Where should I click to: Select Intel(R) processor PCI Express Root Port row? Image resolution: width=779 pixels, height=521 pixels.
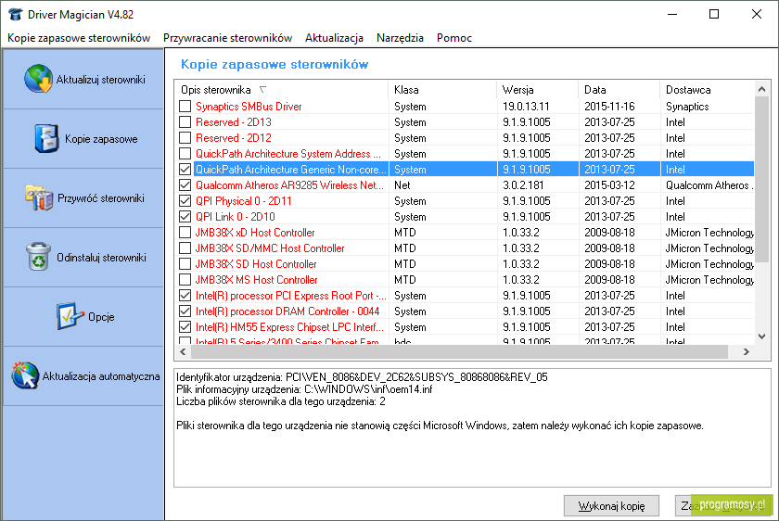point(464,296)
